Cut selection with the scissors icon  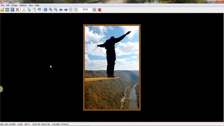(x=24, y=9)
